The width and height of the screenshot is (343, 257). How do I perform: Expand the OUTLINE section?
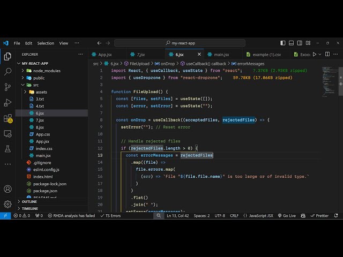(x=29, y=202)
